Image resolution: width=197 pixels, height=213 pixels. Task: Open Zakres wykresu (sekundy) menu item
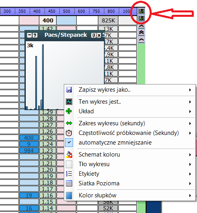click(130, 123)
